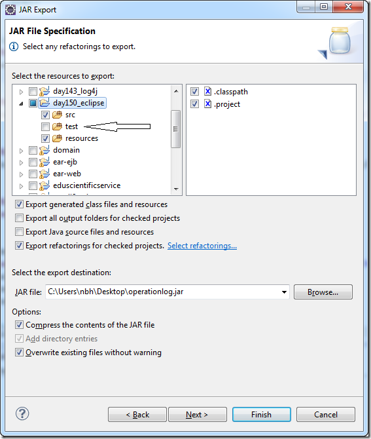Screen dimensions: 371x439
Task: Click the Select refactorings link
Action: pyautogui.click(x=202, y=246)
